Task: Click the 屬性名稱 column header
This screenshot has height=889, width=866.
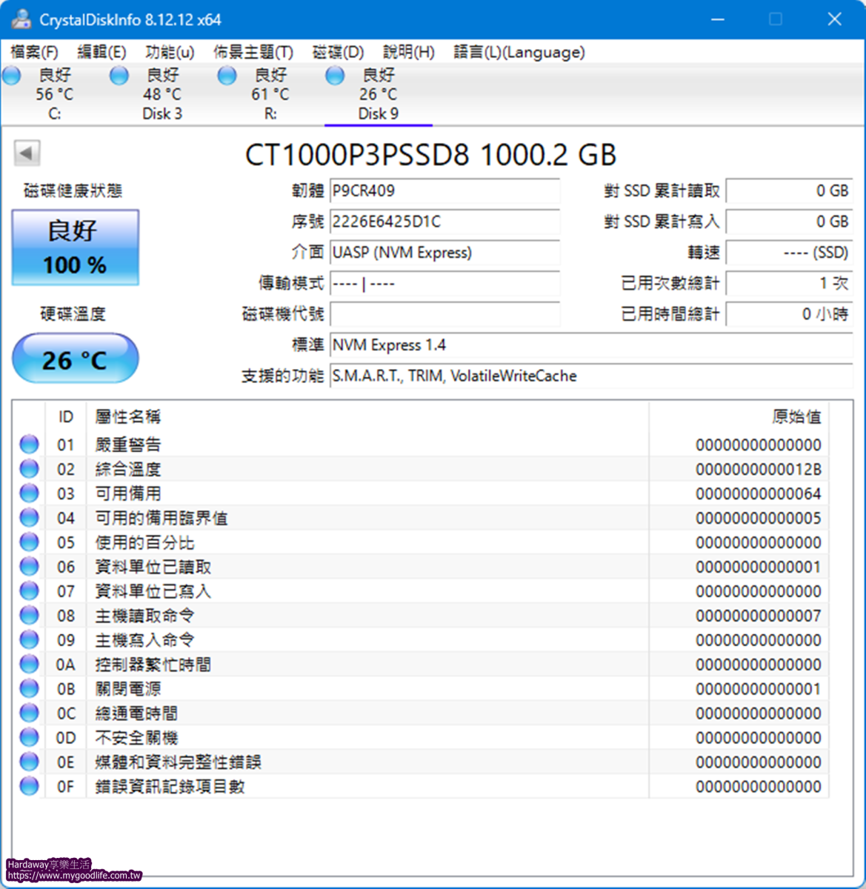Action: [367, 417]
